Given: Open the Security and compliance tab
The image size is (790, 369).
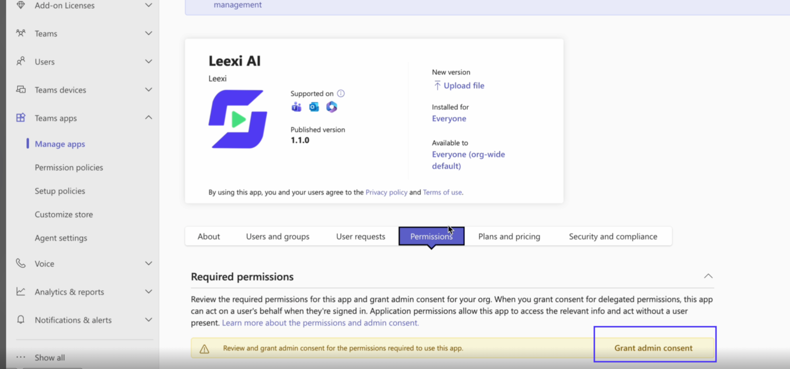Looking at the screenshot, I should [x=613, y=236].
